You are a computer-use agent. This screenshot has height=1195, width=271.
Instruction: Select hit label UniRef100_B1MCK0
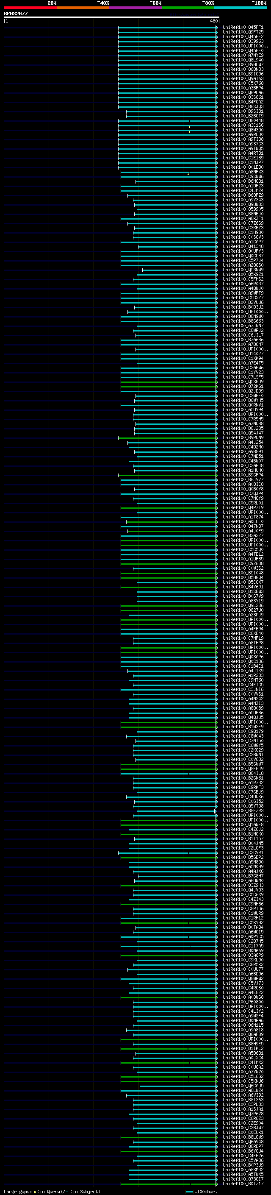coord(243,834)
